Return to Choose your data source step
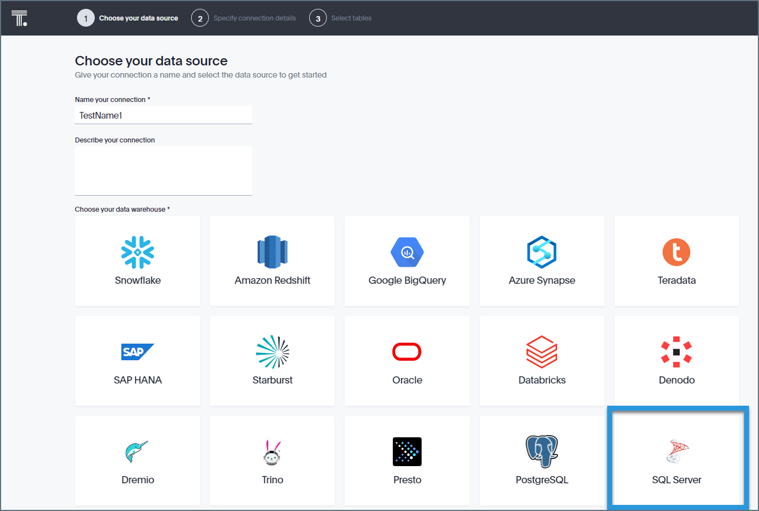This screenshot has height=511, width=759. [127, 18]
